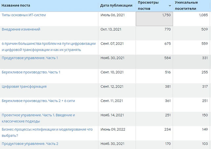Click the Уникальные посетители column header
The height and width of the screenshot is (149, 211).
pos(186,6)
